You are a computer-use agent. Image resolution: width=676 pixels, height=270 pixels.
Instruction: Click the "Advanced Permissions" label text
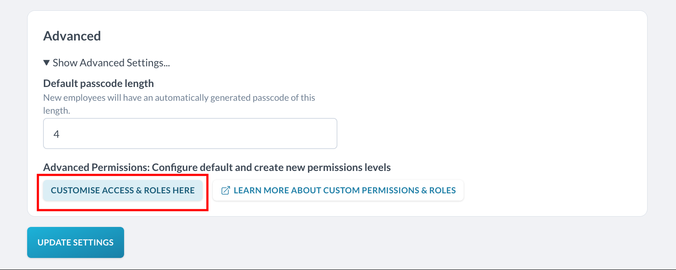click(96, 168)
